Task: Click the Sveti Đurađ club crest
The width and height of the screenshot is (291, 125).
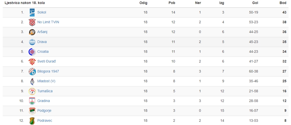Action: tap(32, 62)
